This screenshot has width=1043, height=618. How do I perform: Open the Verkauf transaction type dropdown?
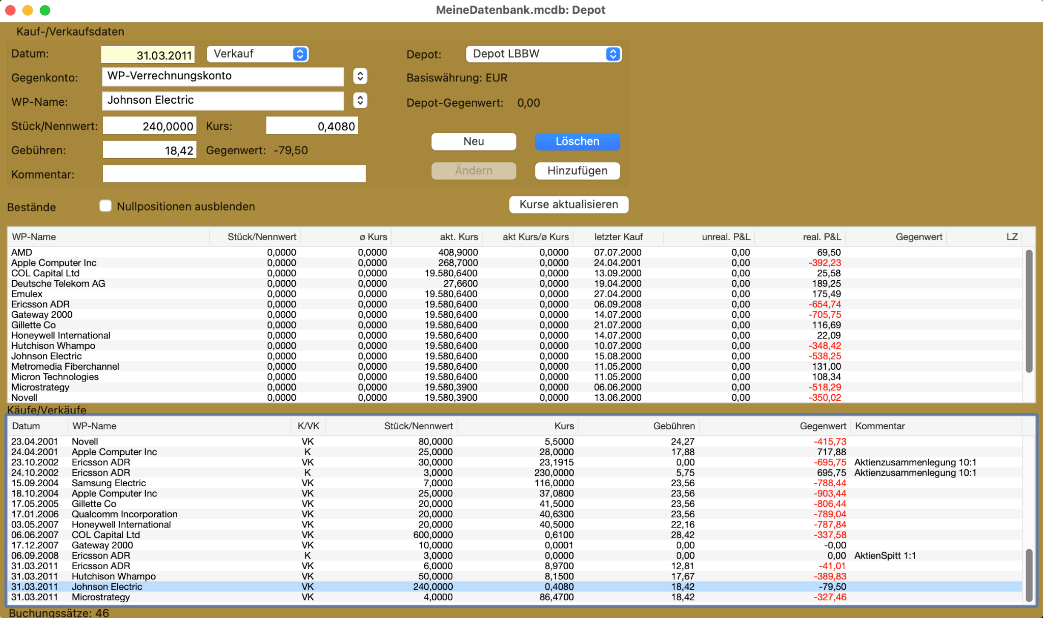point(258,54)
